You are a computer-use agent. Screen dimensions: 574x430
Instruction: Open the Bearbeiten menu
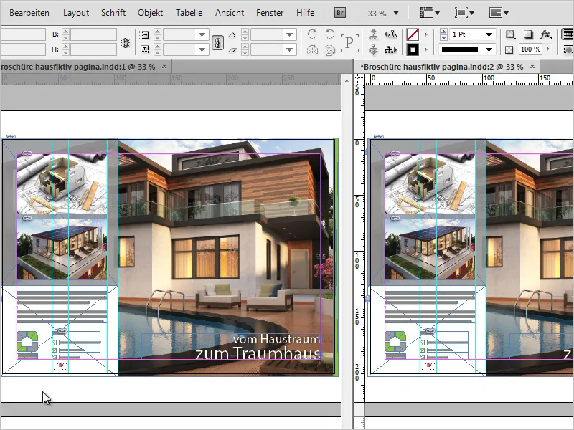click(x=29, y=13)
